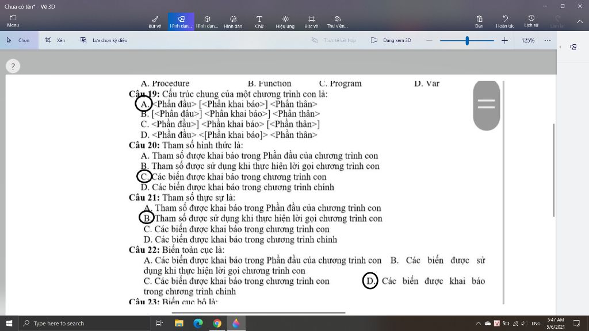Screen dimensions: 589x331
Task: Select the Bút vẽ brushes tool
Action: 155,22
